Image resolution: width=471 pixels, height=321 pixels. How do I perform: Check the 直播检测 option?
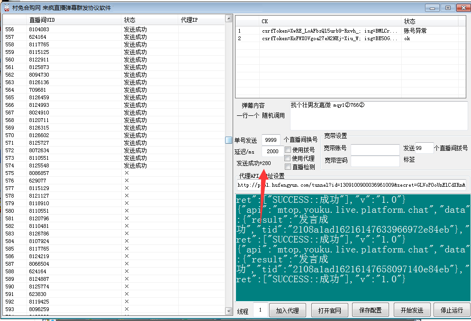288,167
